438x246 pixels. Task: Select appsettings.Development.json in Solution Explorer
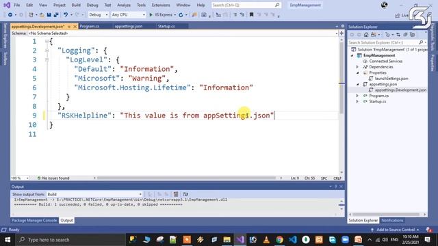[400, 90]
